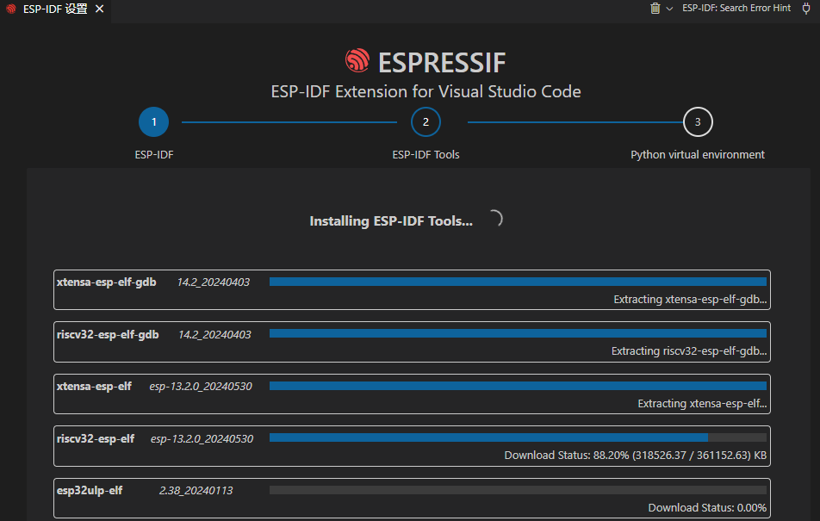Click esp32ulp-elf empty progress bar
This screenshot has width=820, height=521.
(x=518, y=490)
